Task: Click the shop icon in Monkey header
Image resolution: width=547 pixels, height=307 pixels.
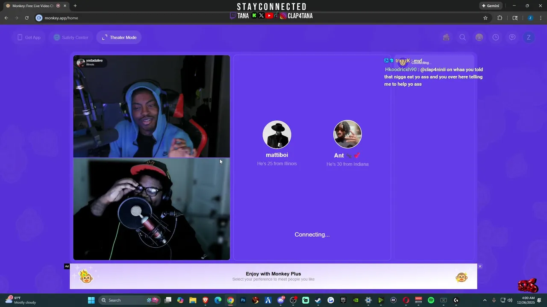Action: tap(446, 38)
